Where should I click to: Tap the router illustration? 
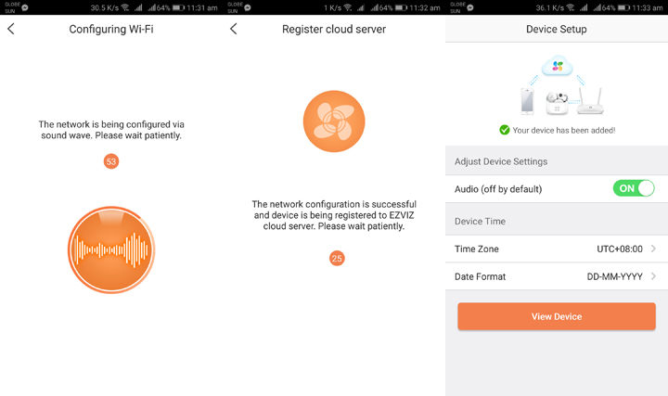590,101
